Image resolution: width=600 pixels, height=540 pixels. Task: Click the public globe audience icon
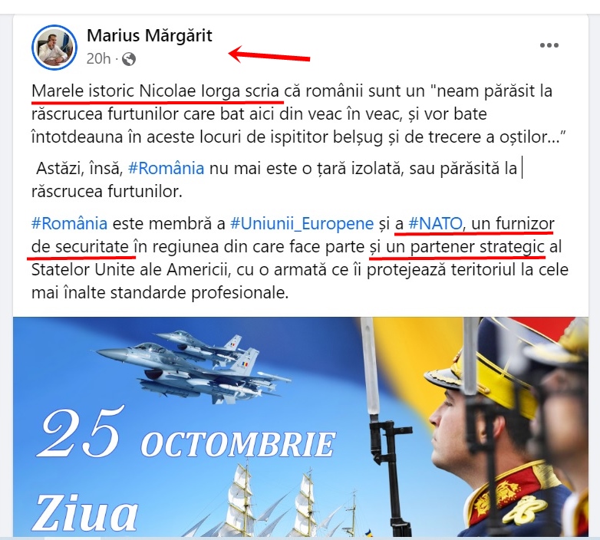[129, 59]
